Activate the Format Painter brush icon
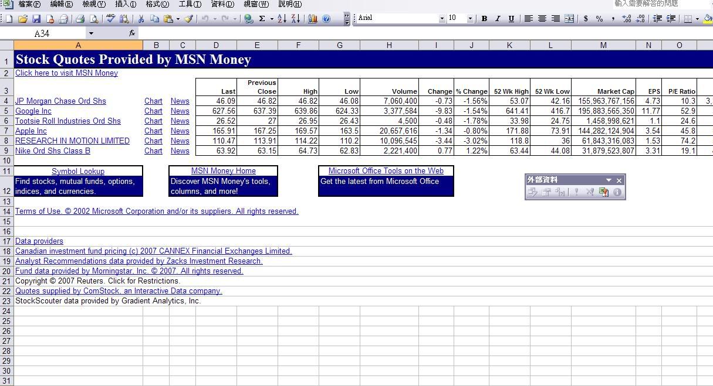 tap(188, 19)
